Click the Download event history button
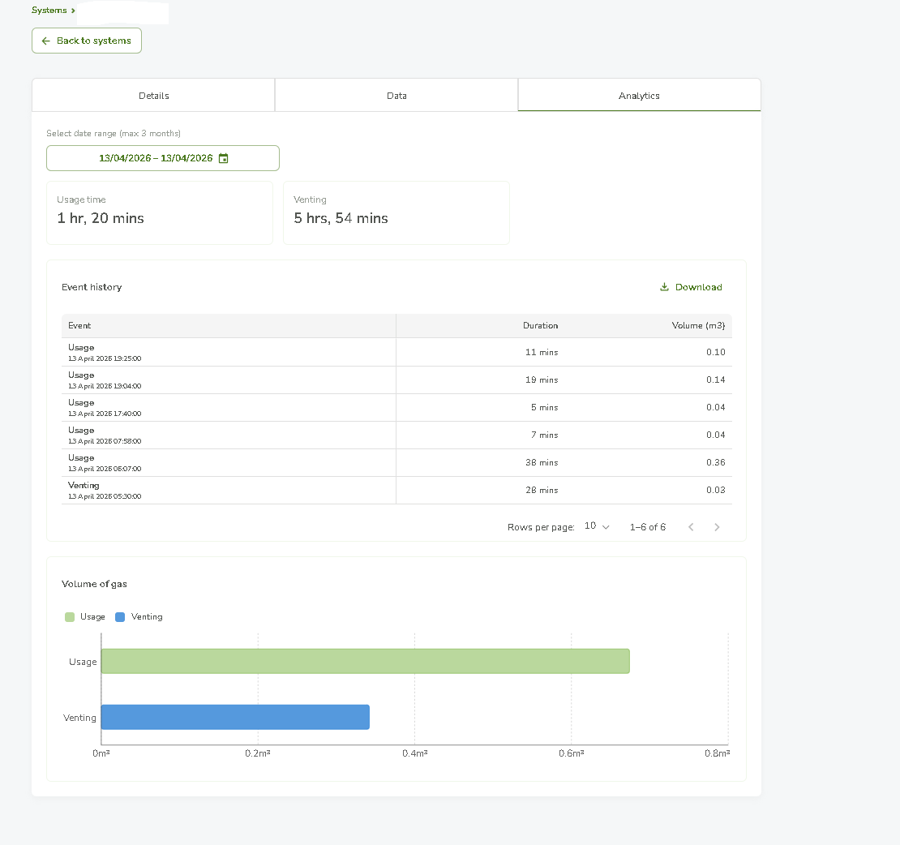 (691, 287)
